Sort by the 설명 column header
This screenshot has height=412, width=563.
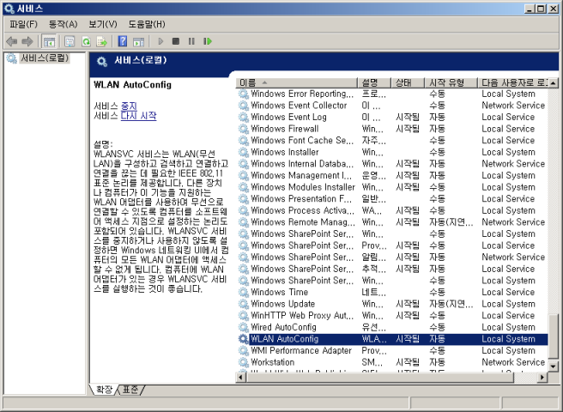[374, 83]
